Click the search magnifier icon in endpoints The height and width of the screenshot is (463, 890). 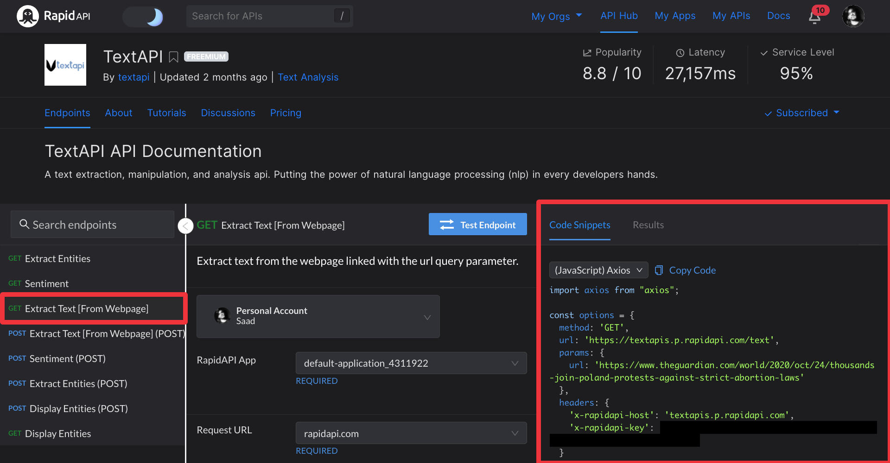click(x=24, y=224)
